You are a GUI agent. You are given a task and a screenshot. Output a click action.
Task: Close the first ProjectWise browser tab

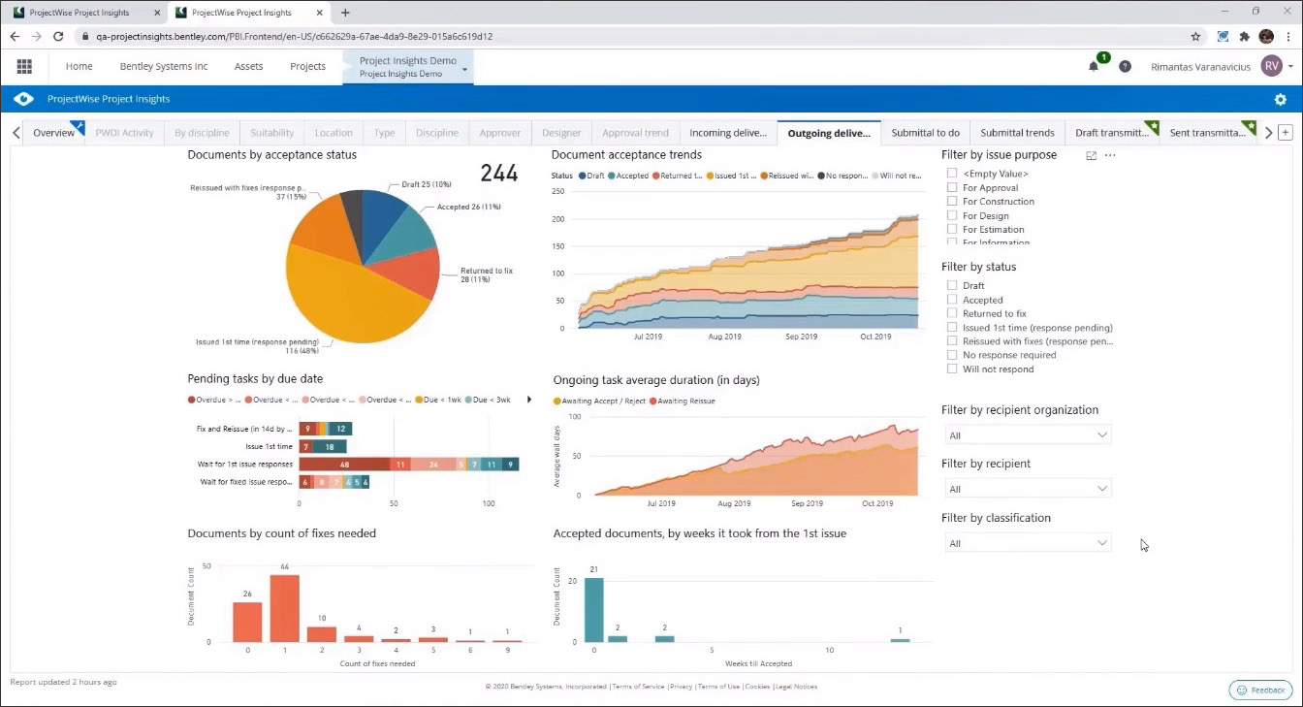pos(155,13)
